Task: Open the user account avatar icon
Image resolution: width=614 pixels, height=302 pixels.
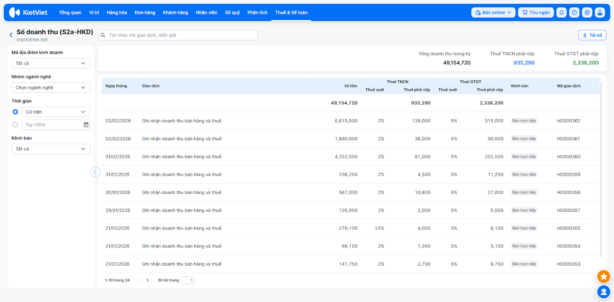Action: coord(600,13)
